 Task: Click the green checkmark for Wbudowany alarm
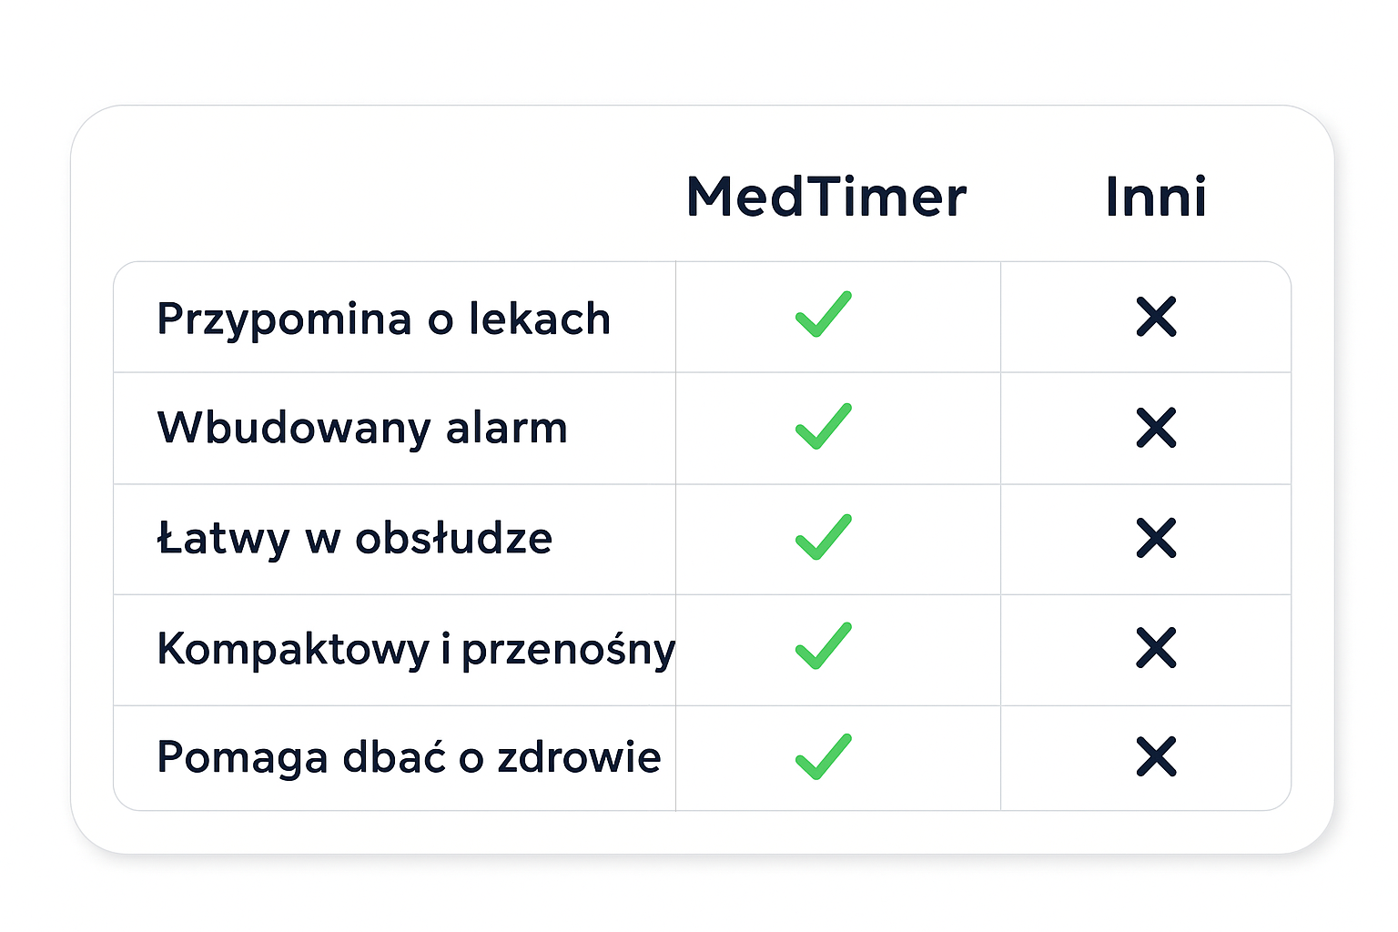[x=824, y=426]
